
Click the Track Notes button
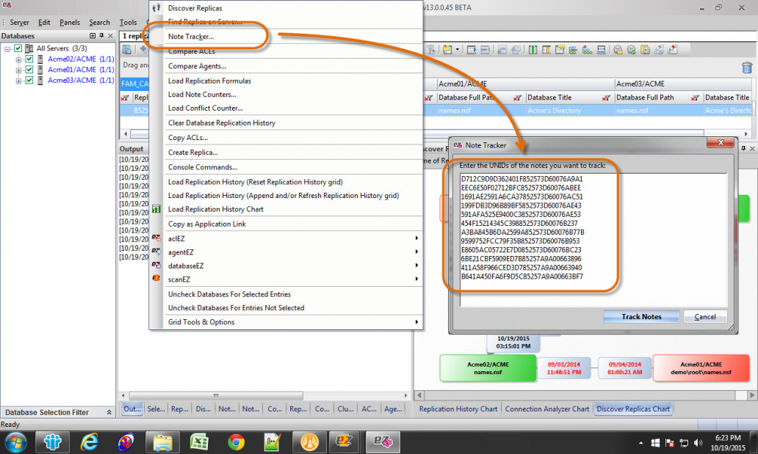[x=641, y=316]
